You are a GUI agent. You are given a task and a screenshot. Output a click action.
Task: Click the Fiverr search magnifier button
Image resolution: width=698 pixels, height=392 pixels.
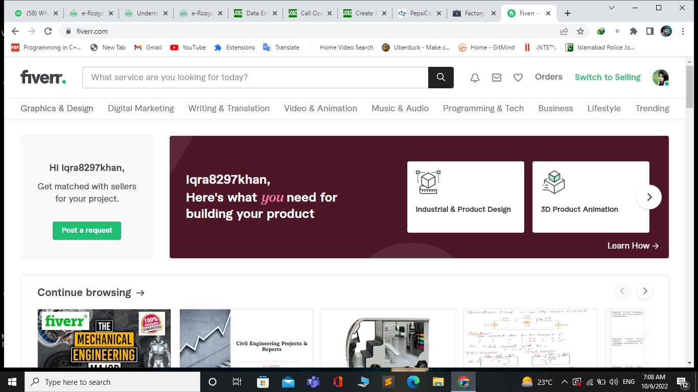pyautogui.click(x=440, y=78)
